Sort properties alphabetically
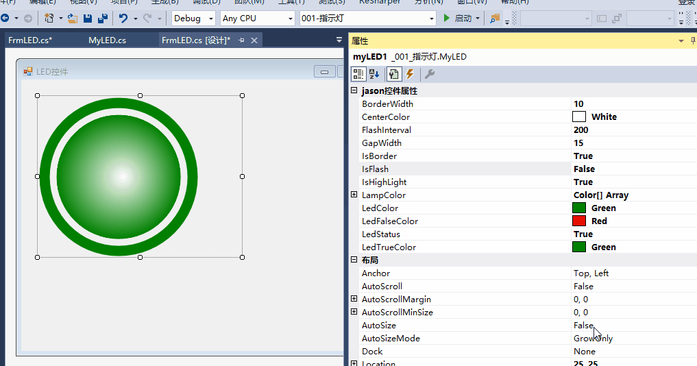This screenshot has height=366, width=697. 374,74
